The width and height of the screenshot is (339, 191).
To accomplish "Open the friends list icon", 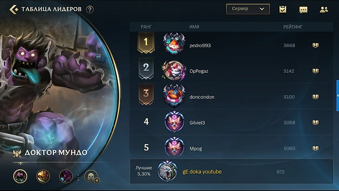I will [x=324, y=9].
